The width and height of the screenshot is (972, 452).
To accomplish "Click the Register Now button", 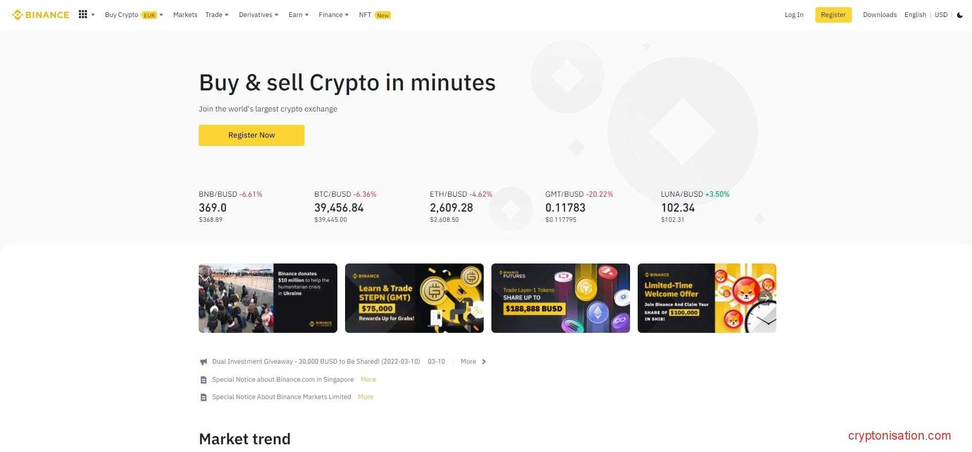I will click(x=252, y=135).
